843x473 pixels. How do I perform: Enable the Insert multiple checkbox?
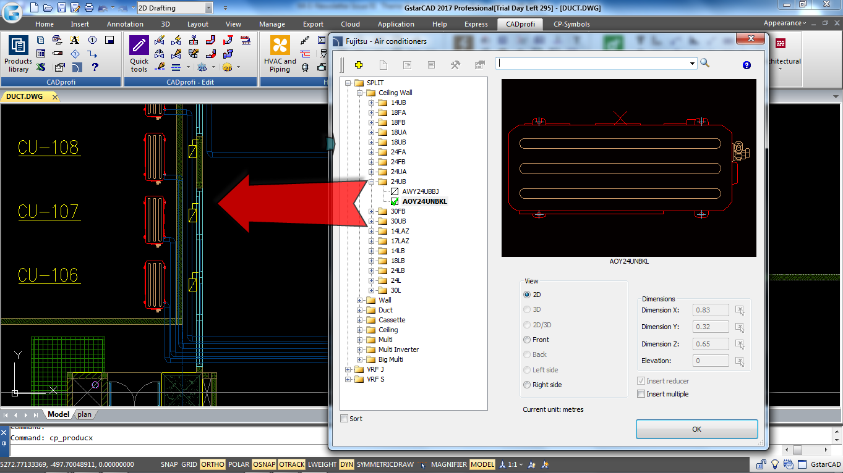pyautogui.click(x=641, y=394)
